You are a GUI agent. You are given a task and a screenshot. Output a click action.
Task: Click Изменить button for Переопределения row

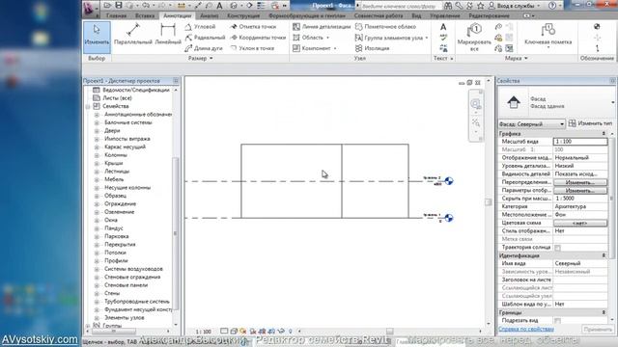(x=580, y=182)
